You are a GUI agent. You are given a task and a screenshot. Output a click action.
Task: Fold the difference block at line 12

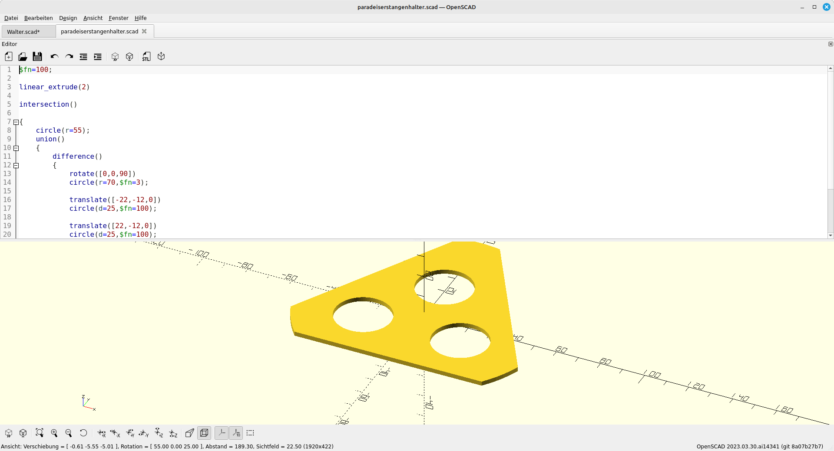[x=16, y=165]
